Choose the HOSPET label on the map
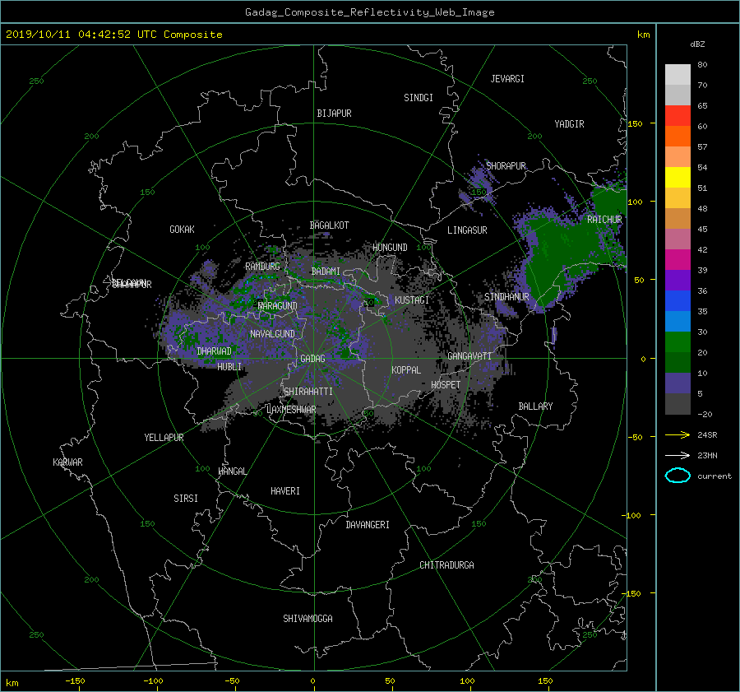Image resolution: width=740 pixels, height=692 pixels. (x=446, y=385)
